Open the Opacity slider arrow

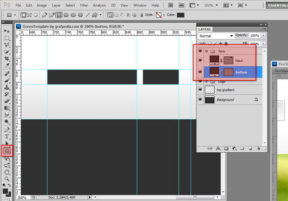tap(263, 35)
